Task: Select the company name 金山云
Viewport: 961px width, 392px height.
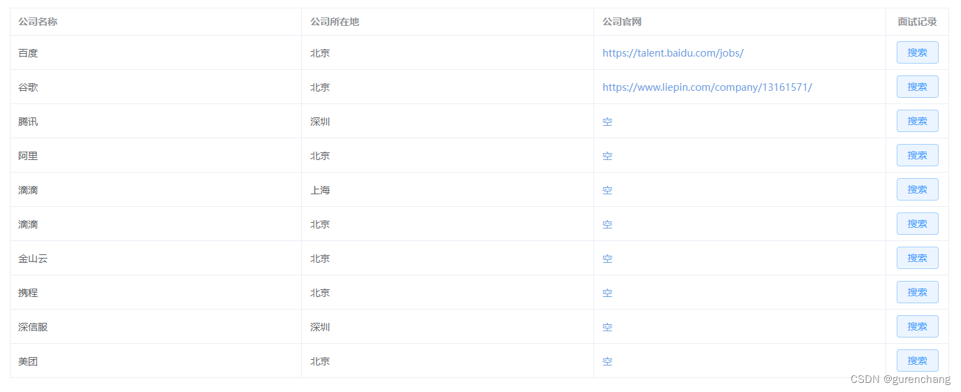Action: tap(33, 259)
